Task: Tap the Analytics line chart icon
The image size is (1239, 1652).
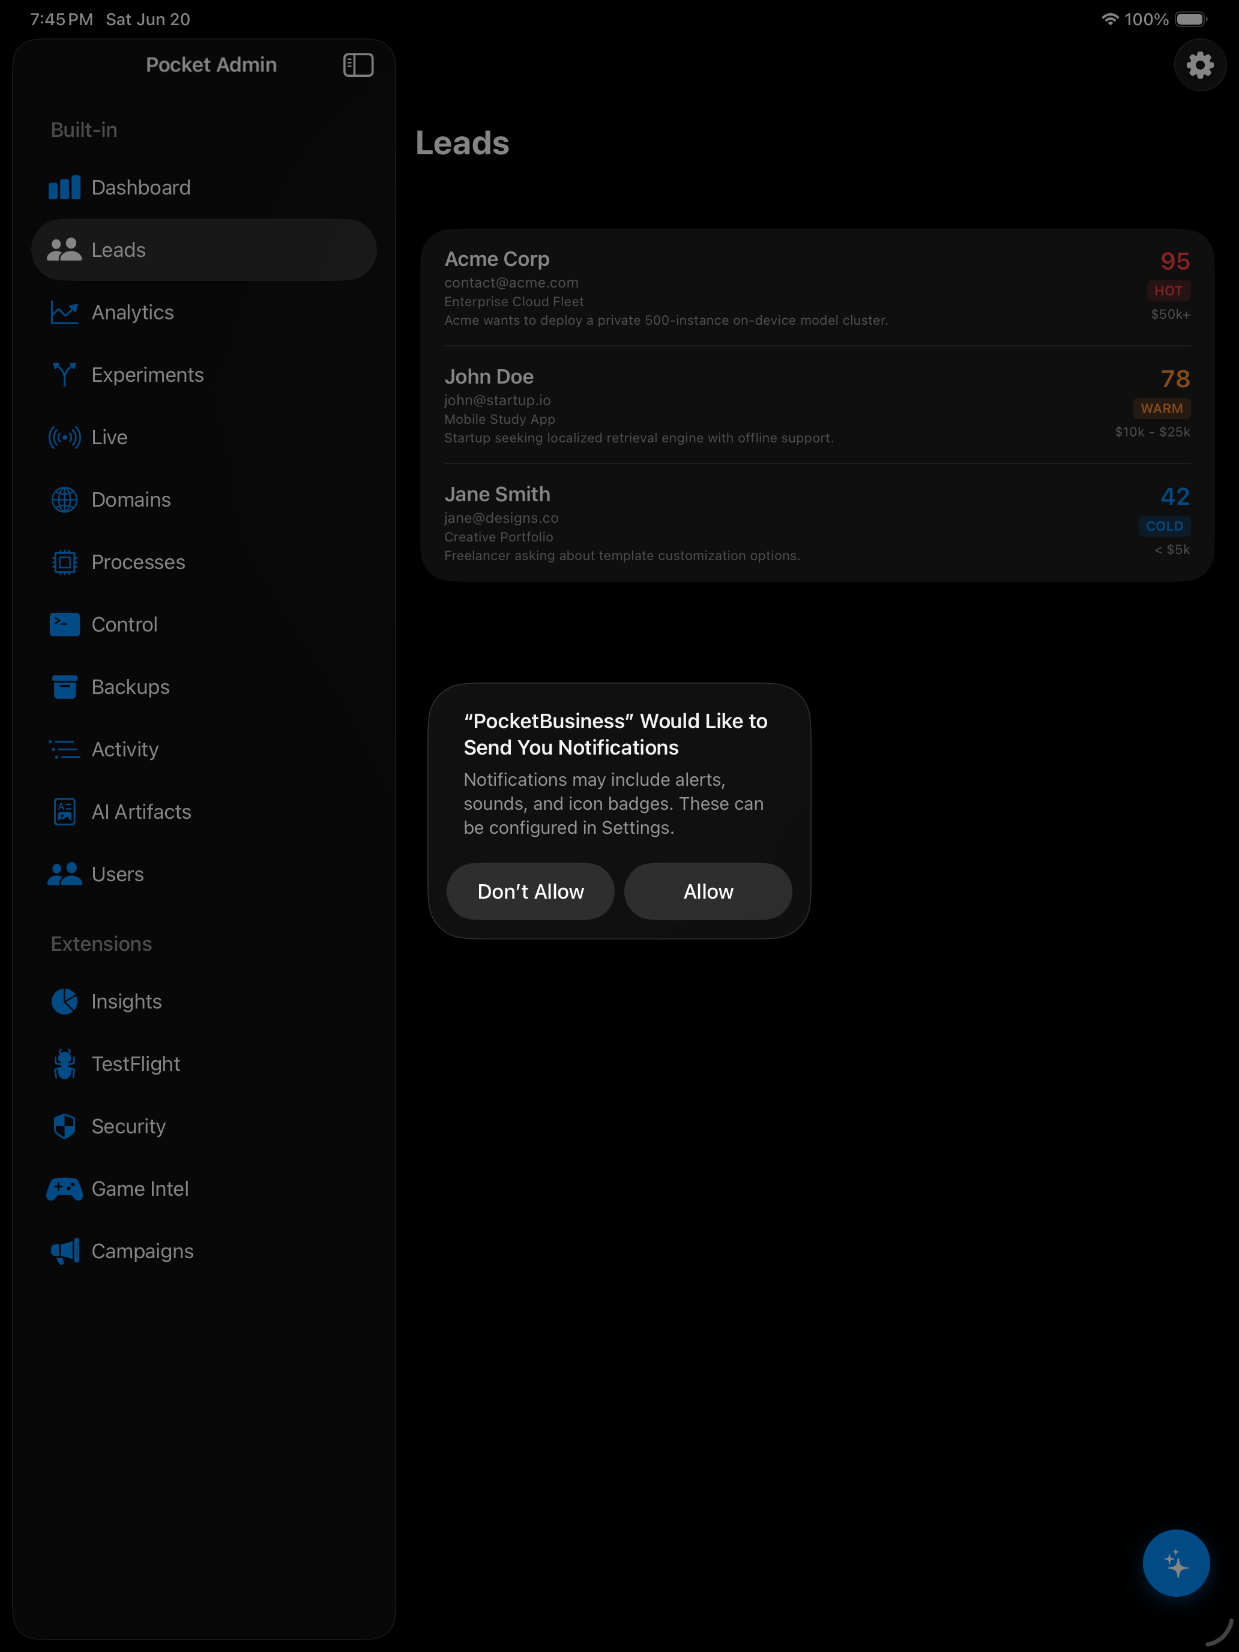Action: 64,312
